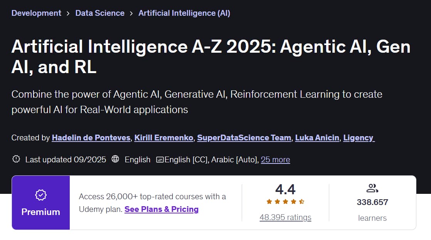431x240 pixels.
Task: Click the chevron between Data Science and AI
Action: pyautogui.click(x=131, y=13)
